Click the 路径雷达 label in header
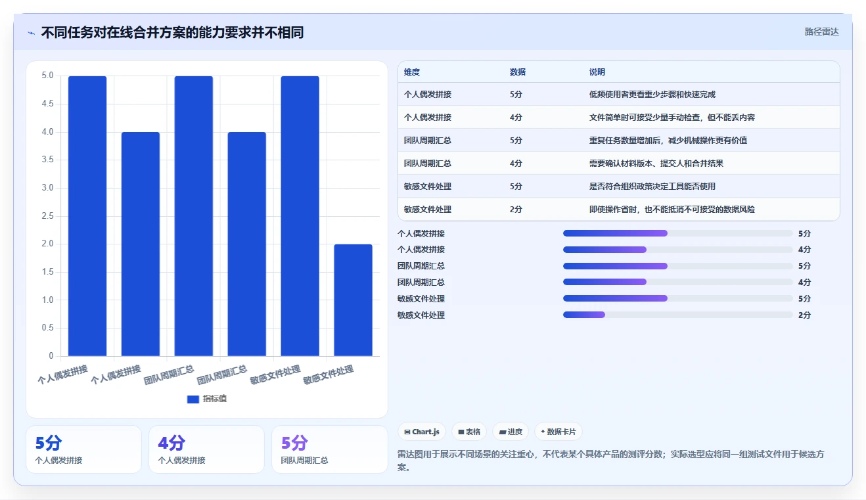866x500 pixels. (821, 32)
